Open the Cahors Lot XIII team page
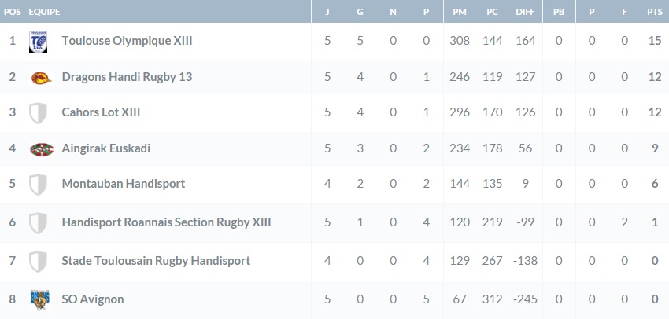The image size is (669, 319). (101, 113)
